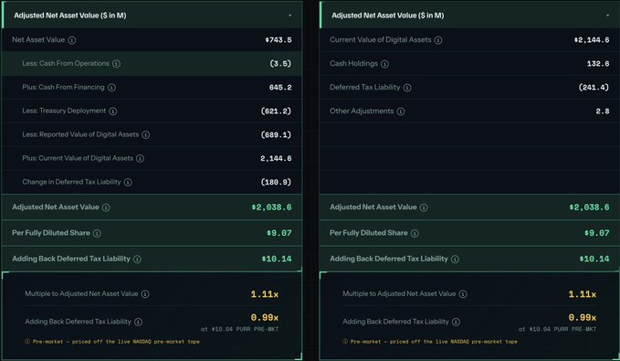
Task: Click left panel title 'Adjusted Net Asset Value ($ in M)'
Action: coord(70,16)
